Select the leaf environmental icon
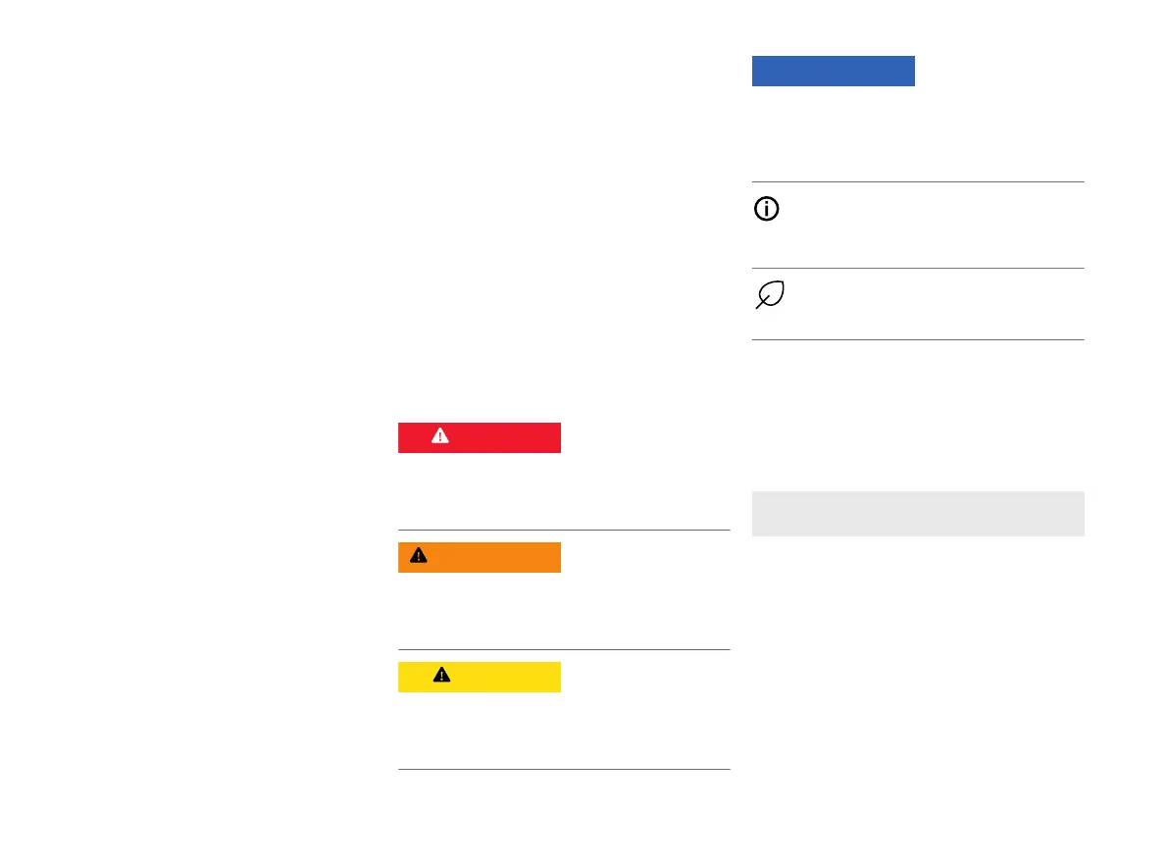 point(769,295)
